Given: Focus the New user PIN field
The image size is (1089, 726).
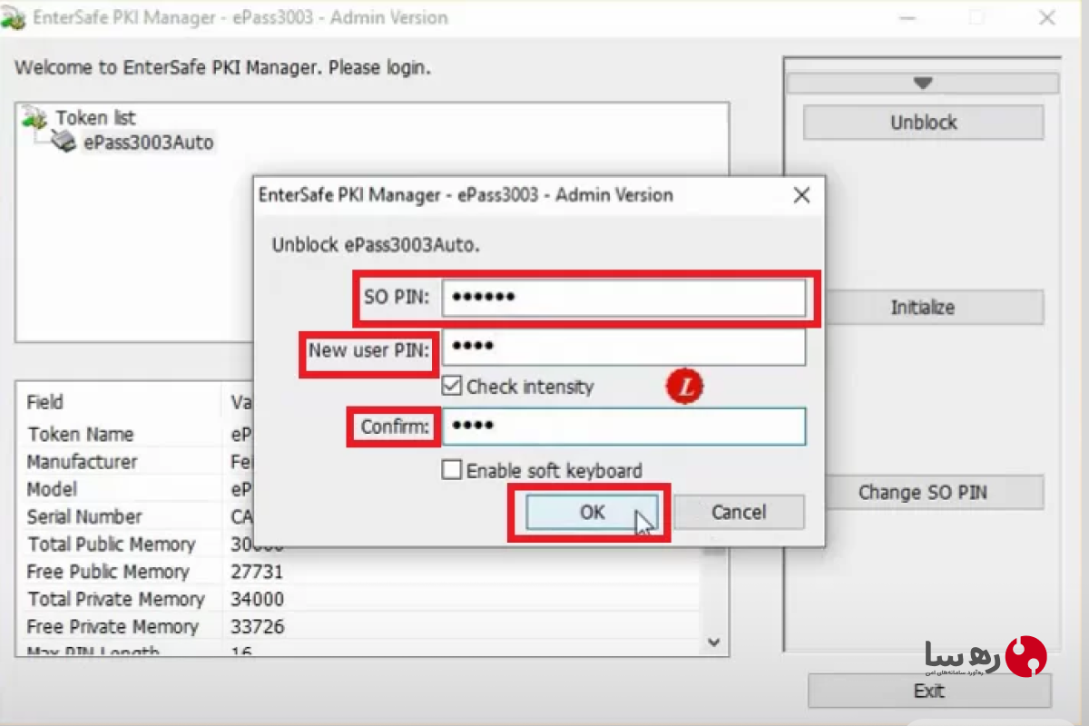Looking at the screenshot, I should pyautogui.click(x=623, y=346).
